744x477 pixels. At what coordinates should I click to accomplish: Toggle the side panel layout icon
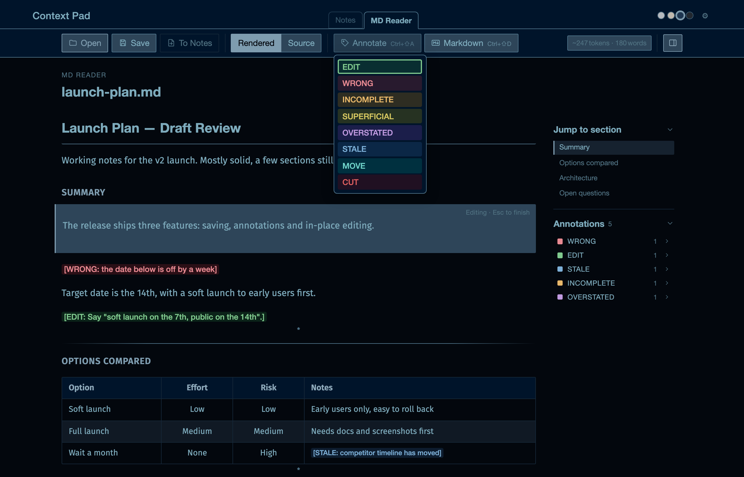click(672, 43)
